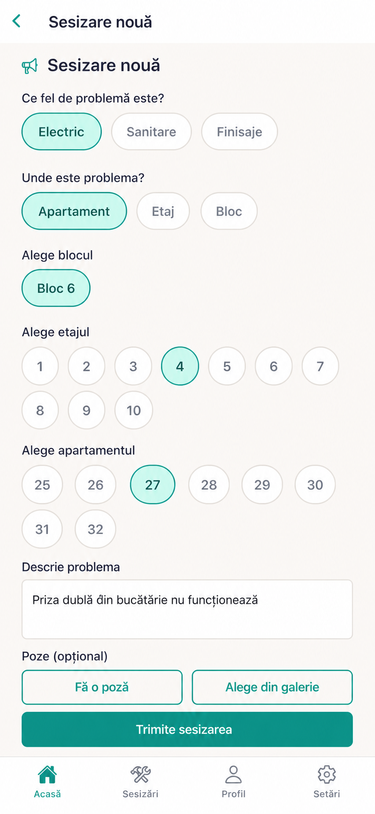Submit with Trimite sesizarea button

click(x=187, y=729)
